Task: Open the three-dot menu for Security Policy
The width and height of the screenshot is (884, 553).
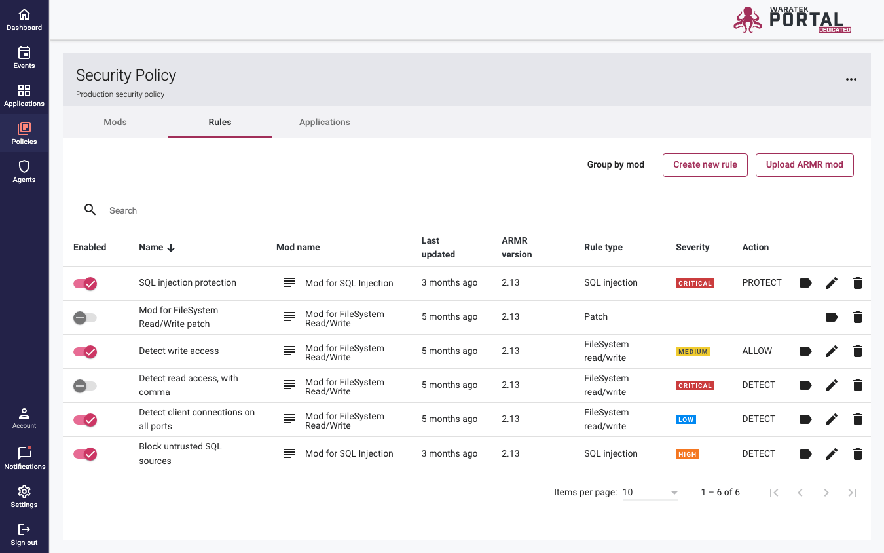Action: pyautogui.click(x=851, y=79)
